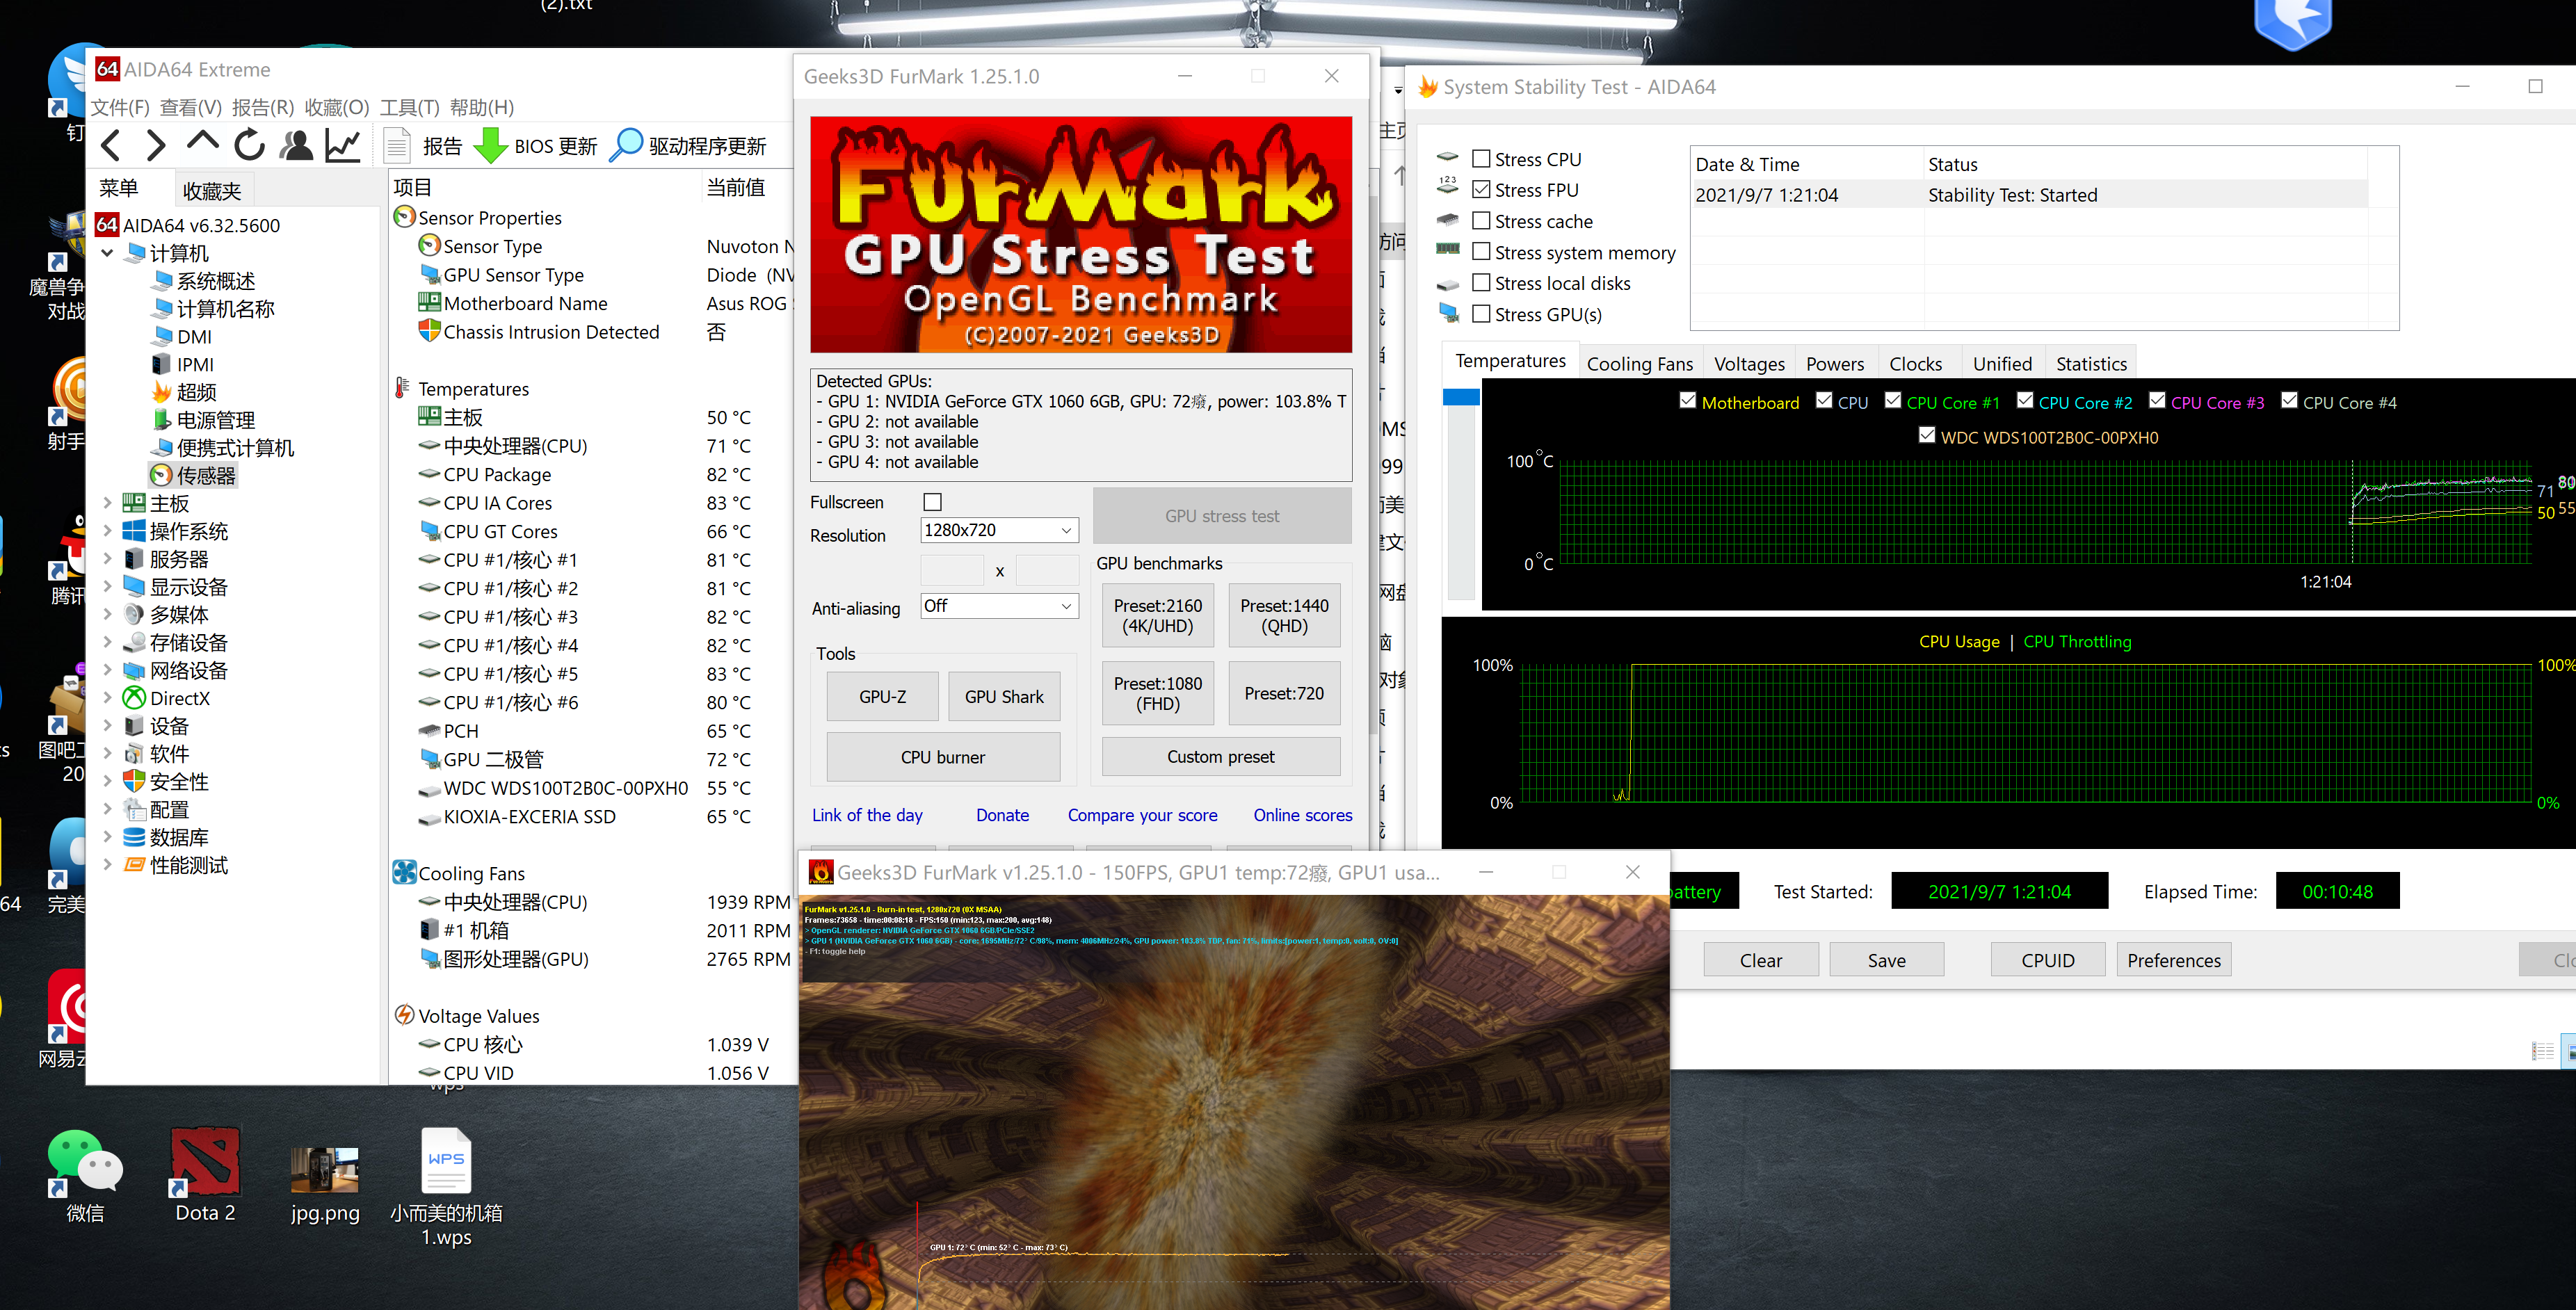The width and height of the screenshot is (2576, 1310).
Task: Click the CPUID button in Stability Test
Action: [2048, 960]
